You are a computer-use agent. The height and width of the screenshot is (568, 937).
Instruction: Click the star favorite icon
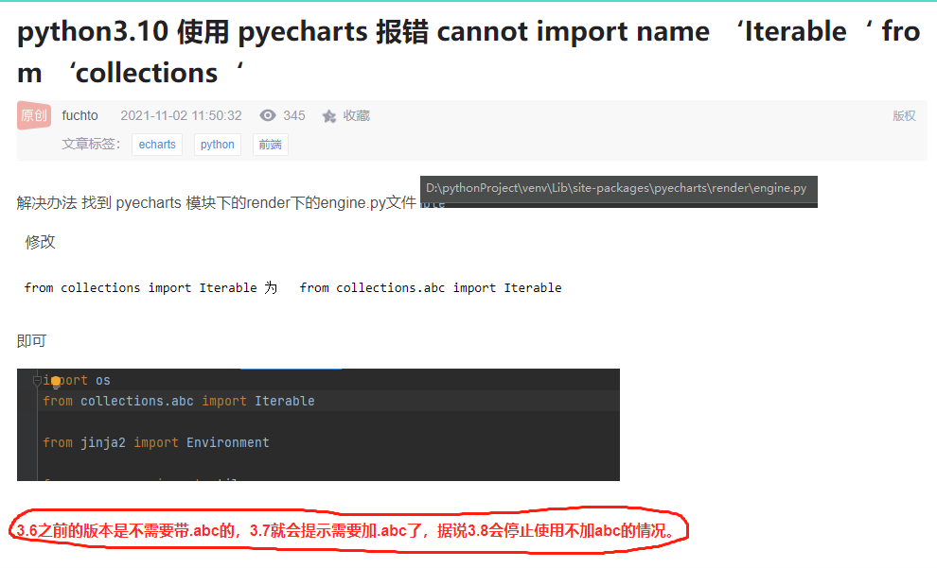[x=329, y=115]
